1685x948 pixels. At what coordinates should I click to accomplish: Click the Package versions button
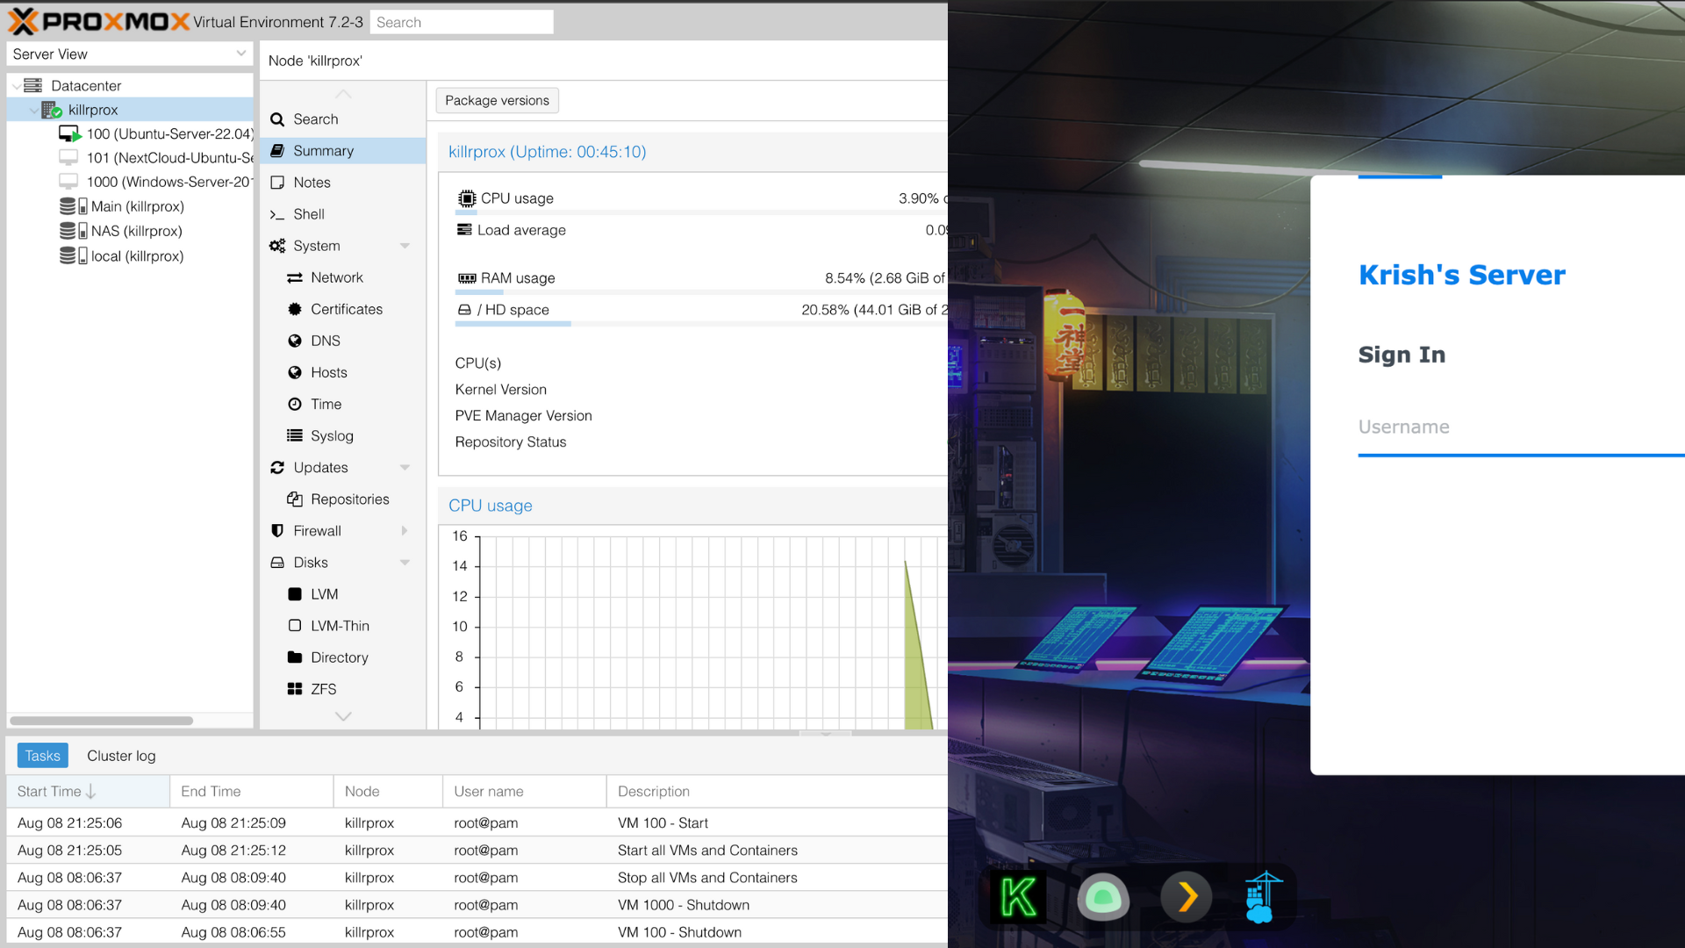point(497,100)
